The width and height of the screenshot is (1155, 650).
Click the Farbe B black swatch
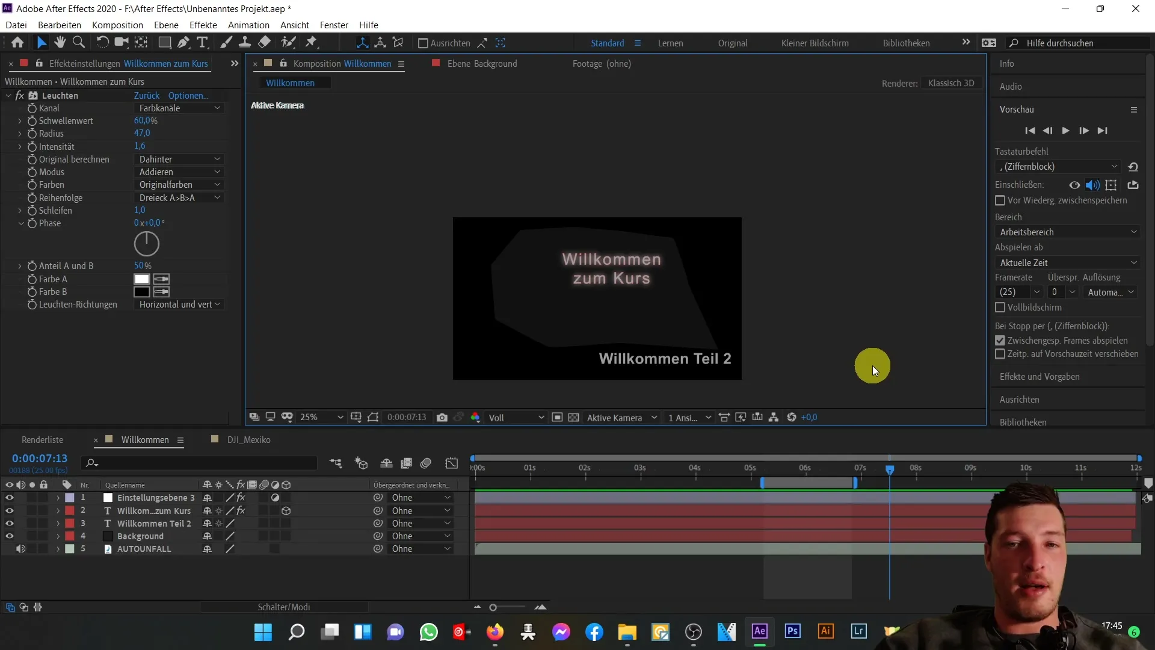[x=141, y=292]
